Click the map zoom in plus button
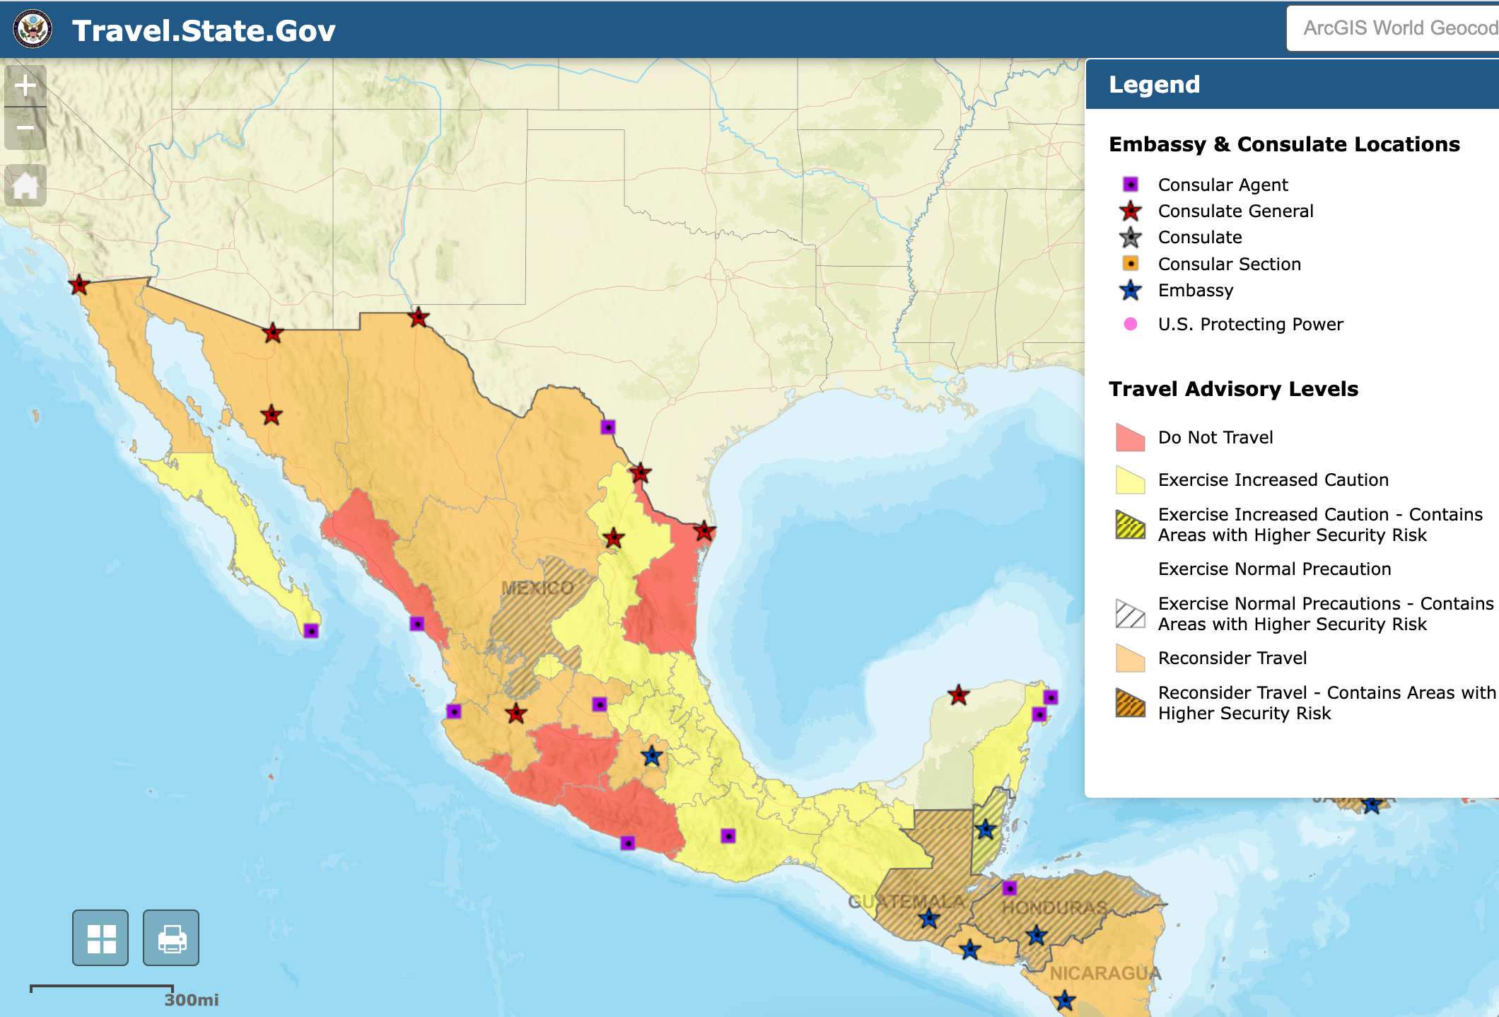Image resolution: width=1499 pixels, height=1017 pixels. coord(25,86)
